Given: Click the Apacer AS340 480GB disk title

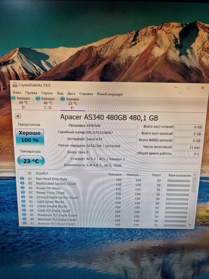Looking at the screenshot, I should (109, 118).
